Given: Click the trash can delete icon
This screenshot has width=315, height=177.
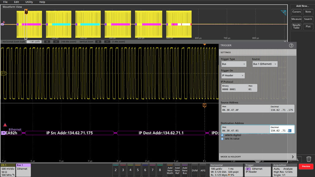Looking at the screenshot, I should coord(309,159).
